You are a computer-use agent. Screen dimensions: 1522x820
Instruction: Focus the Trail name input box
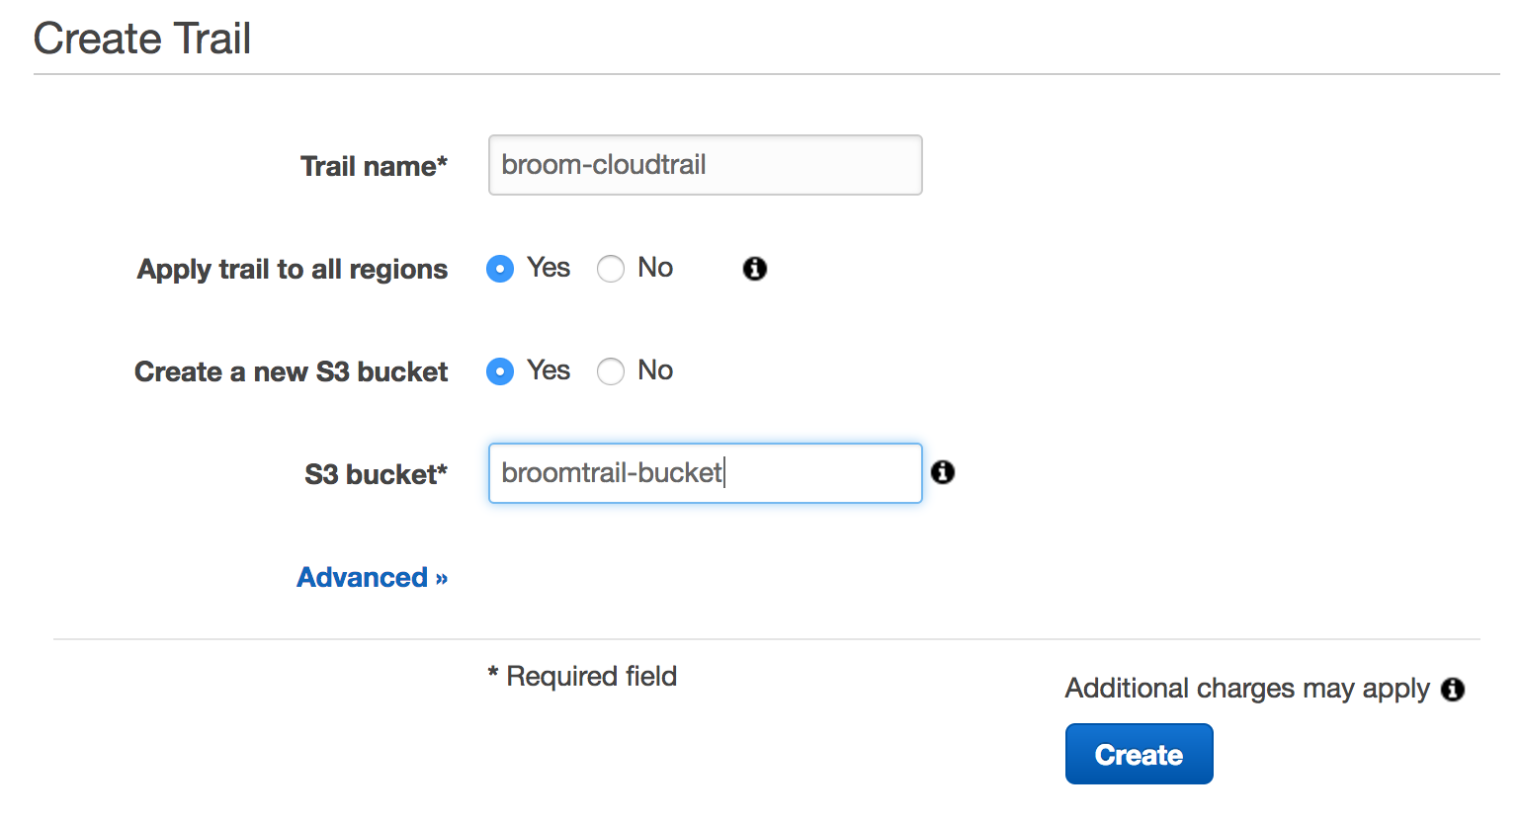(704, 165)
